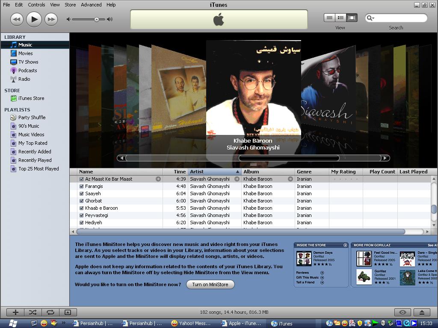Switch to list view icon

[329, 18]
